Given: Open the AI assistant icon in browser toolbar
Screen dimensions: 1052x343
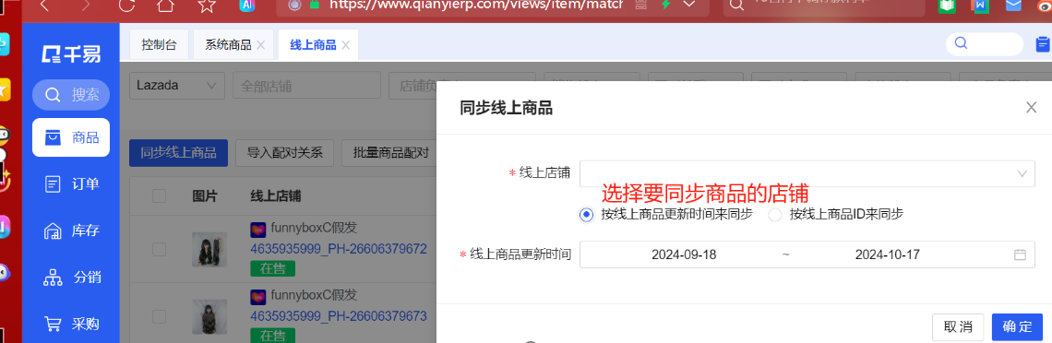Looking at the screenshot, I should (247, 6).
